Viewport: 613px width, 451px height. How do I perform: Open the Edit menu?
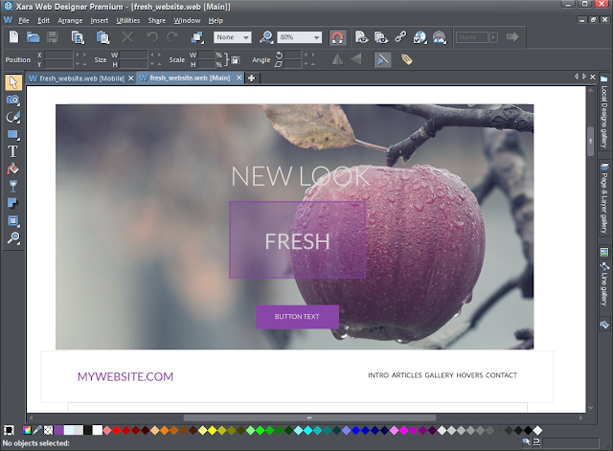coord(43,20)
